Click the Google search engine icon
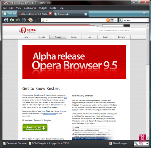 pyautogui.click(x=121, y=20)
